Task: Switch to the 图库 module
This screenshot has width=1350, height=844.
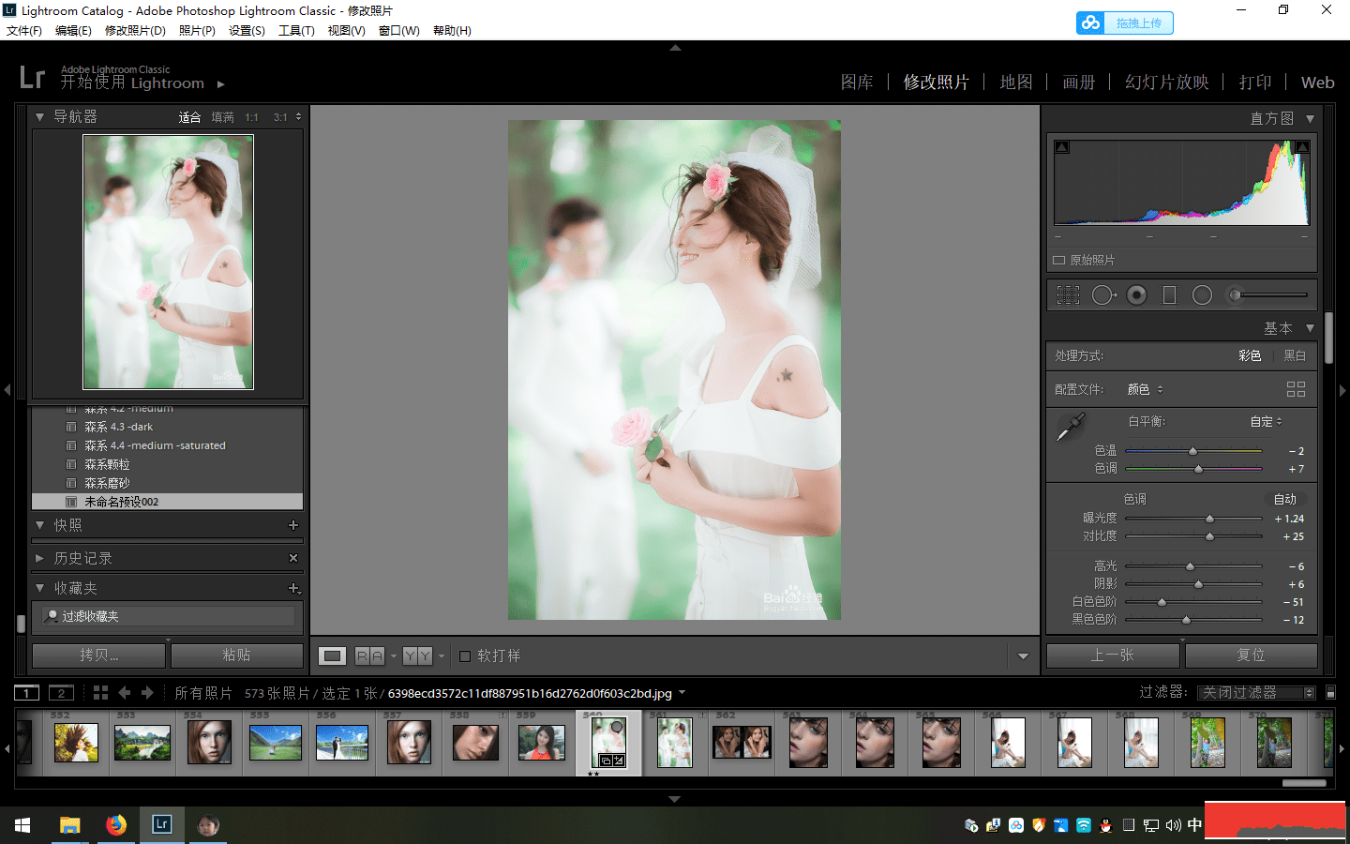Action: [x=856, y=83]
